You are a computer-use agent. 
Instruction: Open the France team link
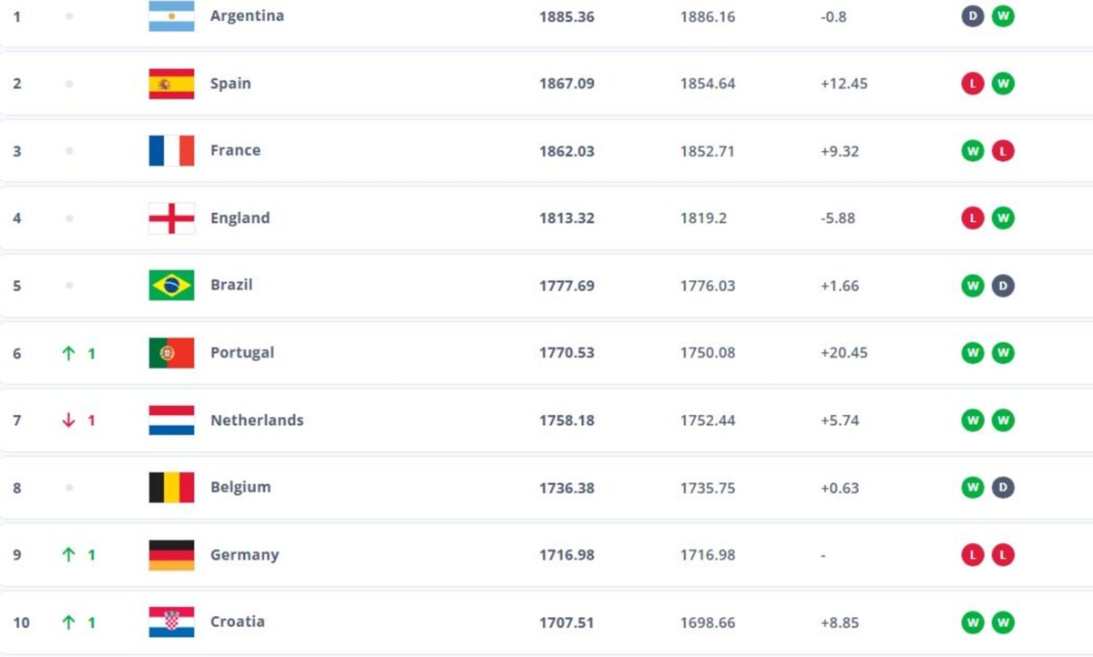235,150
